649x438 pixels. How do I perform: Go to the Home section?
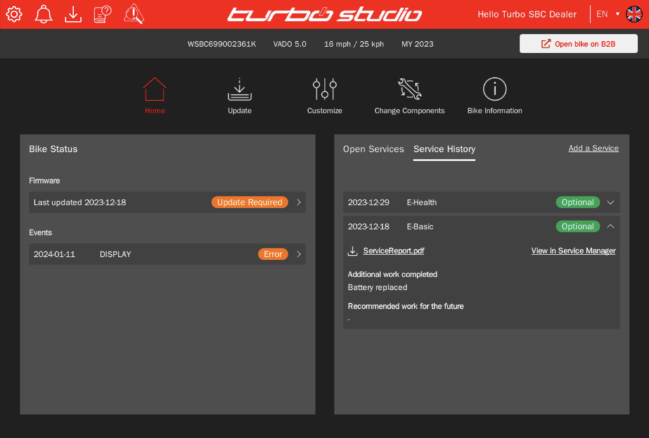pyautogui.click(x=155, y=96)
